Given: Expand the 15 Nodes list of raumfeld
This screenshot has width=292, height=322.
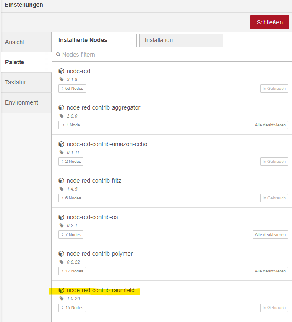Looking at the screenshot, I should [x=72, y=308].
